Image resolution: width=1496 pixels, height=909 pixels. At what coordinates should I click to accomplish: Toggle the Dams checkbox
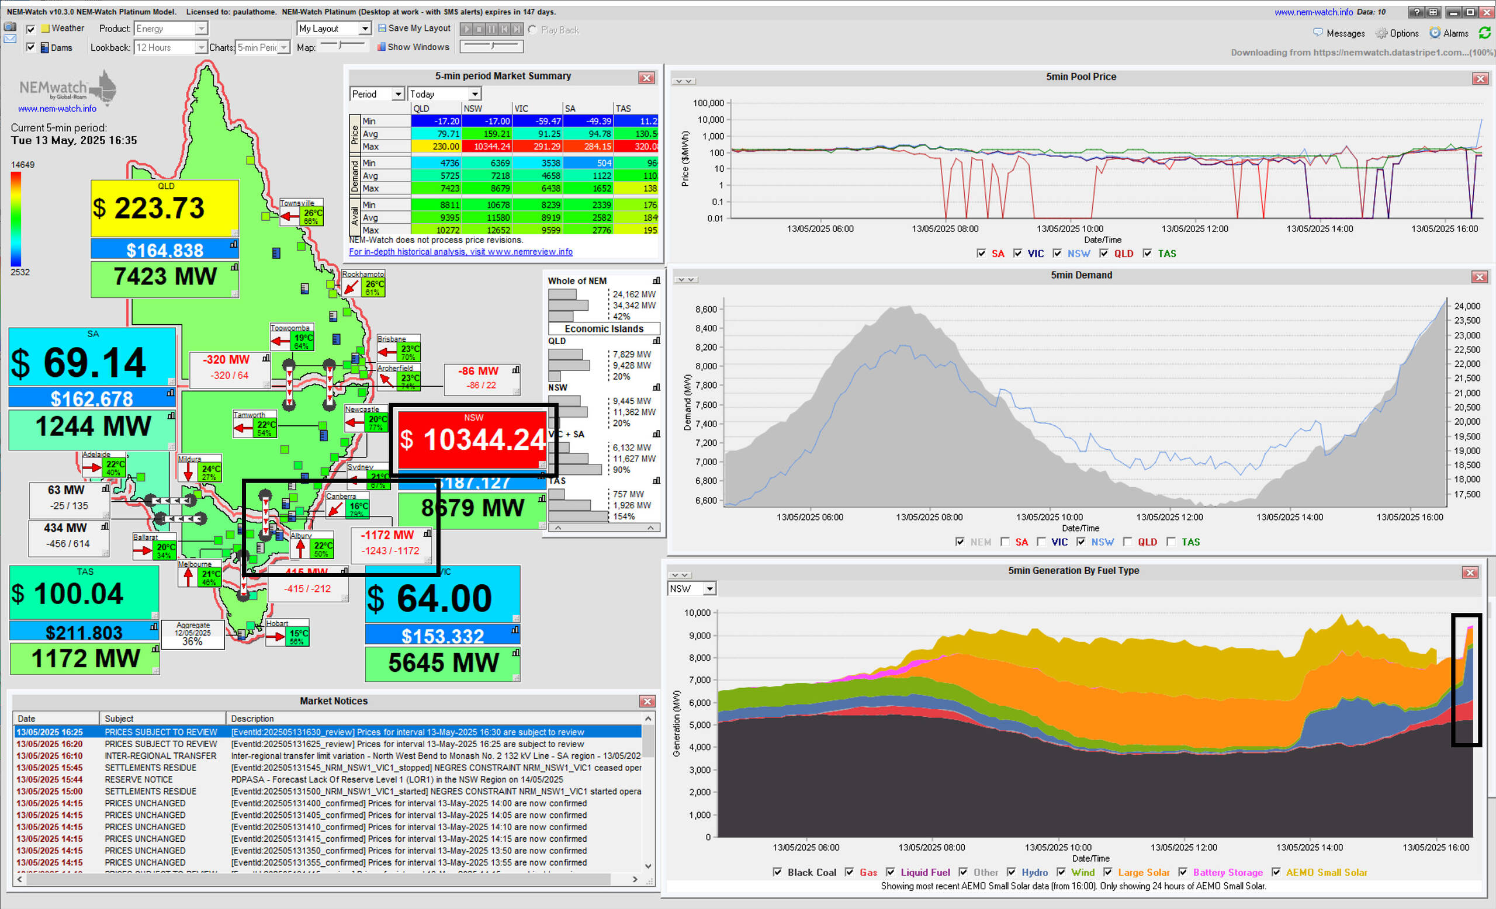click(30, 47)
